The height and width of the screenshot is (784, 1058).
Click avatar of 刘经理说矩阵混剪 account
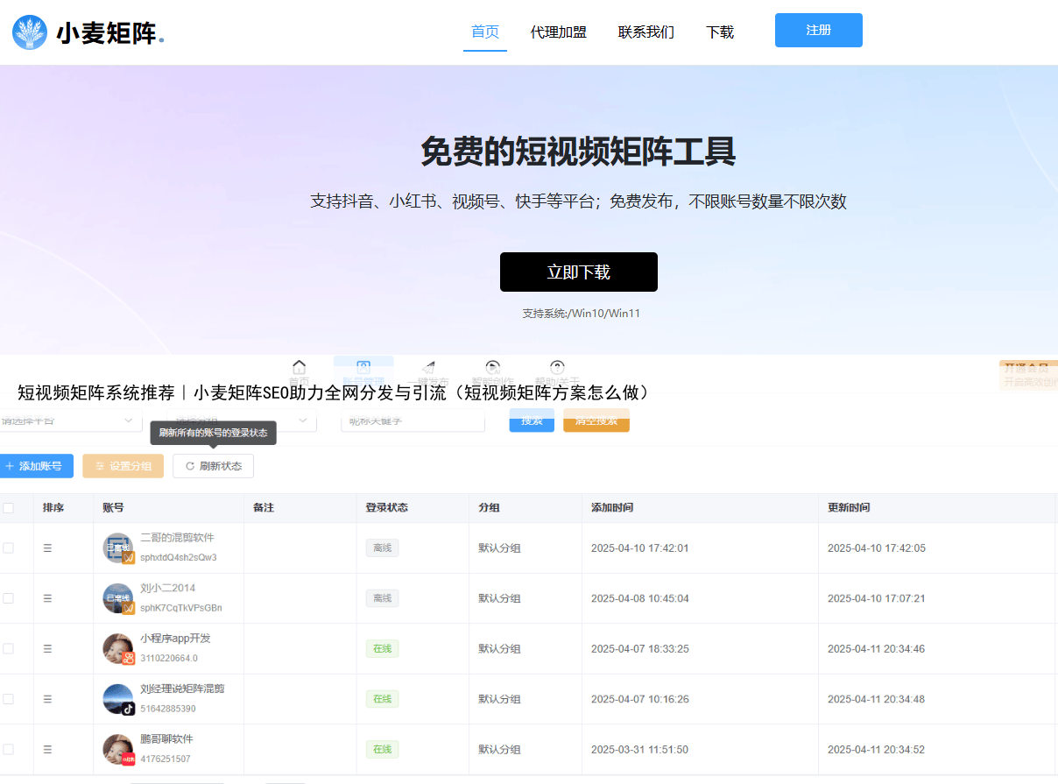tap(118, 699)
